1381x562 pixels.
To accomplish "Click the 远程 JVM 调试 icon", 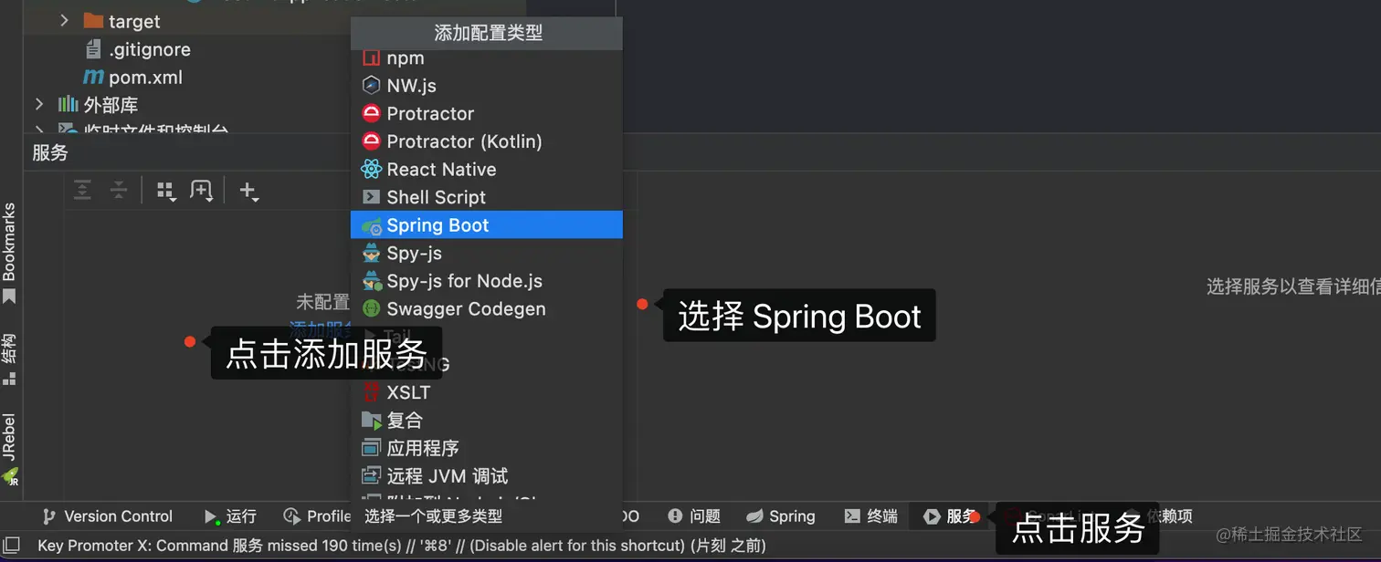I will [371, 476].
